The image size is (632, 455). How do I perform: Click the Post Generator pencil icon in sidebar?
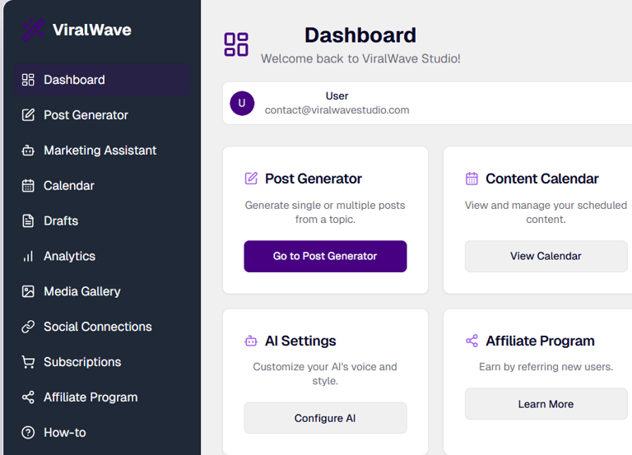tap(28, 115)
